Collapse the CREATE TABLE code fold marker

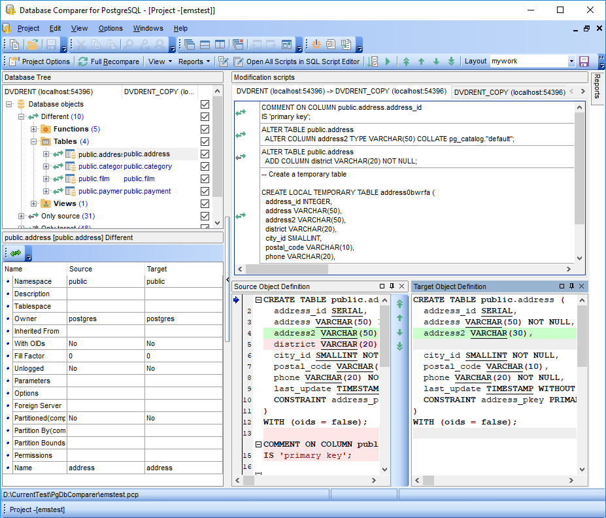point(259,300)
